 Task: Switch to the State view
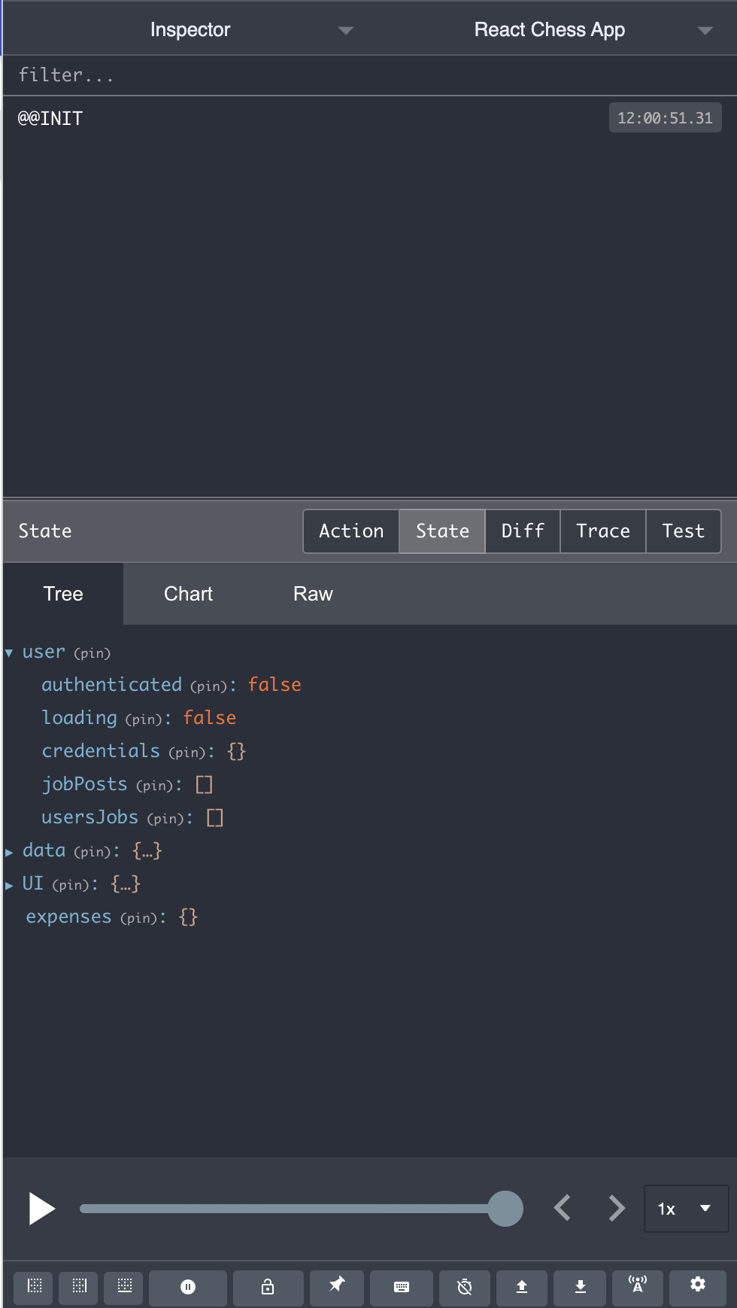click(x=442, y=531)
